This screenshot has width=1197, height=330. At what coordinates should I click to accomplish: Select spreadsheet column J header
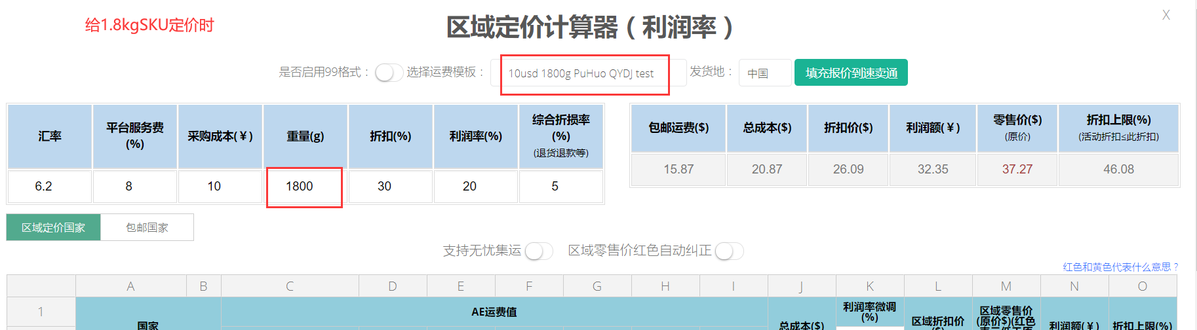(x=802, y=286)
